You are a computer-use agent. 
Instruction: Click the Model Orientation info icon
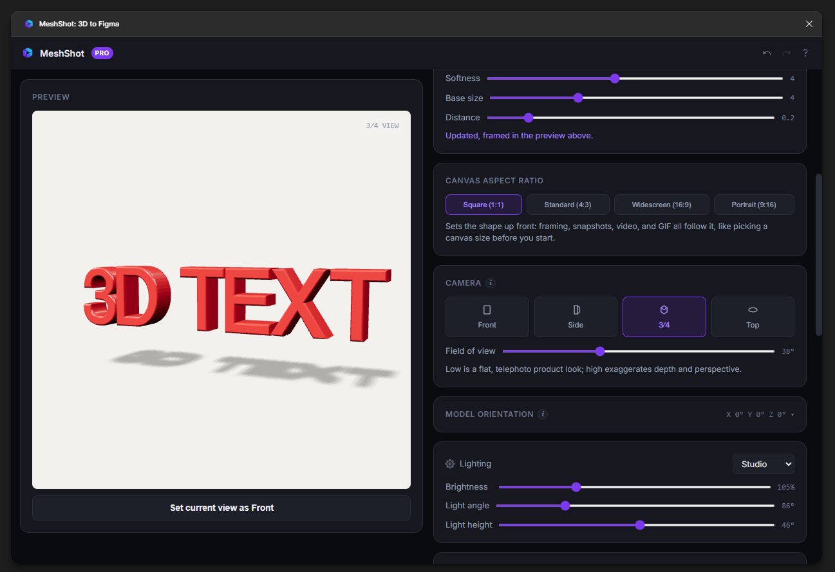pyautogui.click(x=543, y=414)
